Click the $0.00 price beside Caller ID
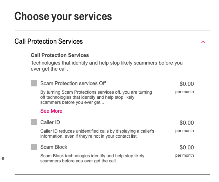The height and width of the screenshot is (182, 219). [187, 123]
